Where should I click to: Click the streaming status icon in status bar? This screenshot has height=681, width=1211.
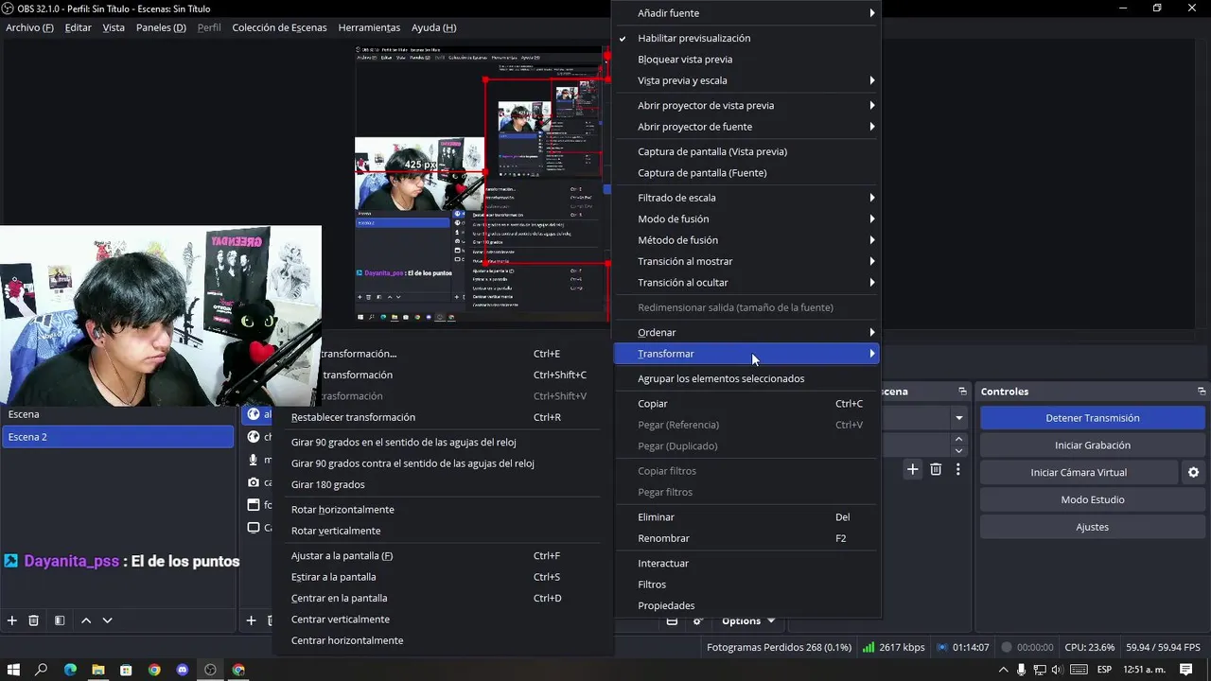[942, 648]
